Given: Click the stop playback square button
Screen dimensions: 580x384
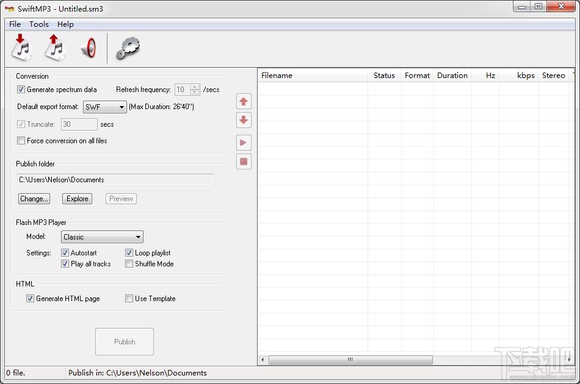Looking at the screenshot, I should click(x=244, y=162).
